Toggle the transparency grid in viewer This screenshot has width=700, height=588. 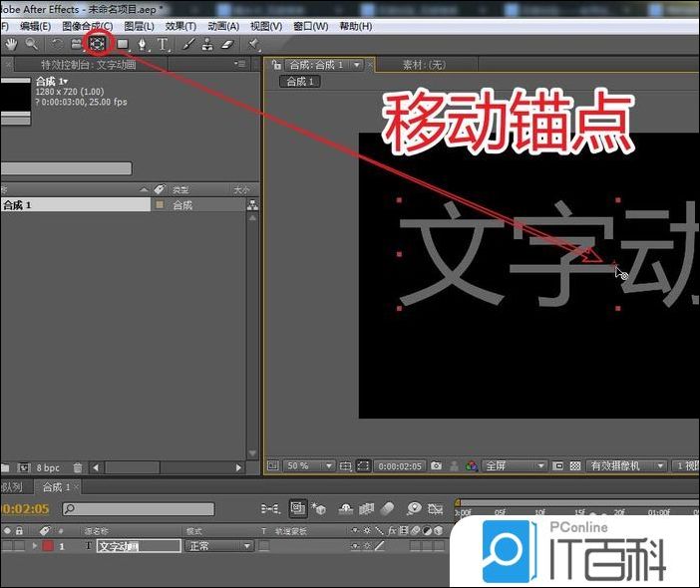click(x=575, y=465)
